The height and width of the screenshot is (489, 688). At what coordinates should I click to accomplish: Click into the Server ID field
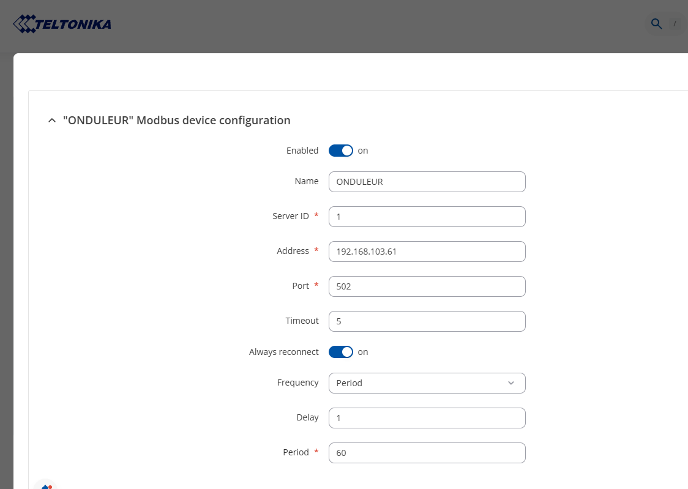coord(427,217)
